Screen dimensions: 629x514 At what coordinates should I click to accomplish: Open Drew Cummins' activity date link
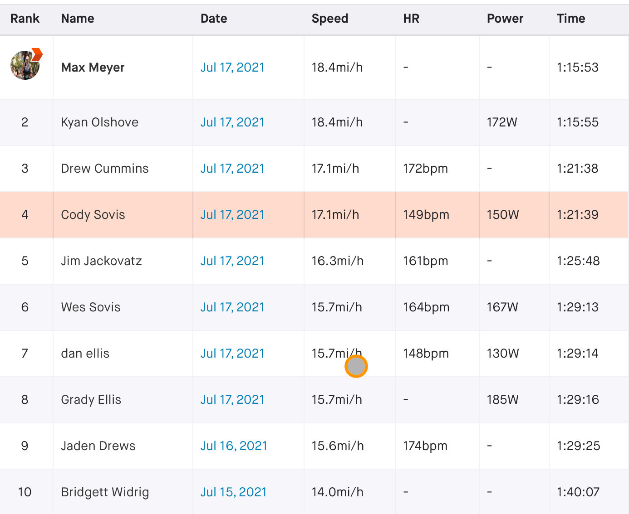click(232, 169)
